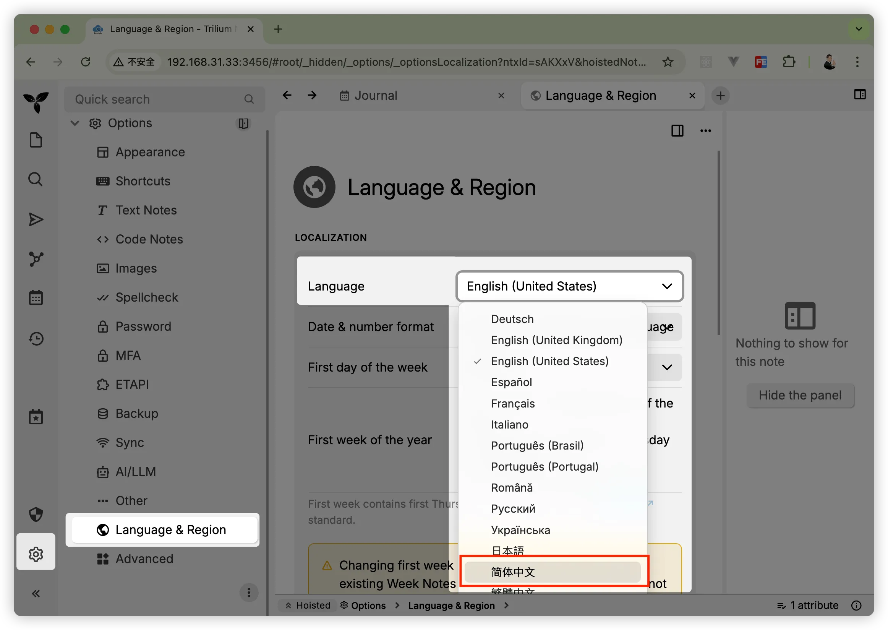Image resolution: width=888 pixels, height=630 pixels.
Task: Toggle right pane icon in tab bar
Action: tap(860, 95)
